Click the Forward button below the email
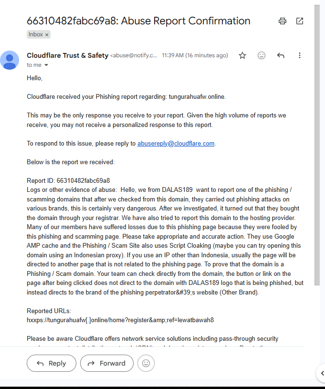The image size is (325, 389). 107,363
